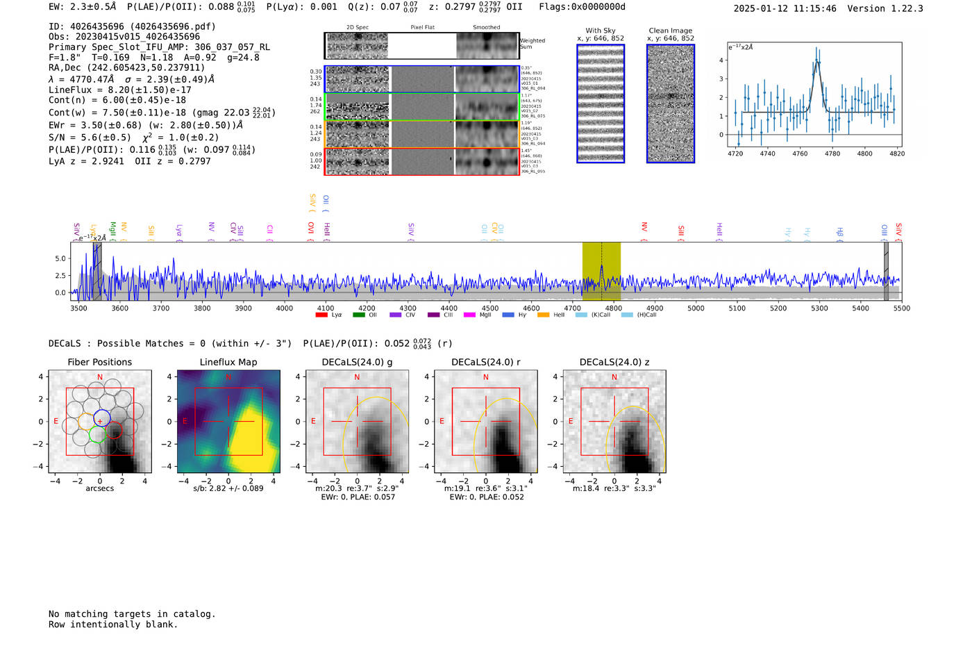Click the green-bordered 2D spectrum row
Viewport: 972px width, 662px height.
421,106
